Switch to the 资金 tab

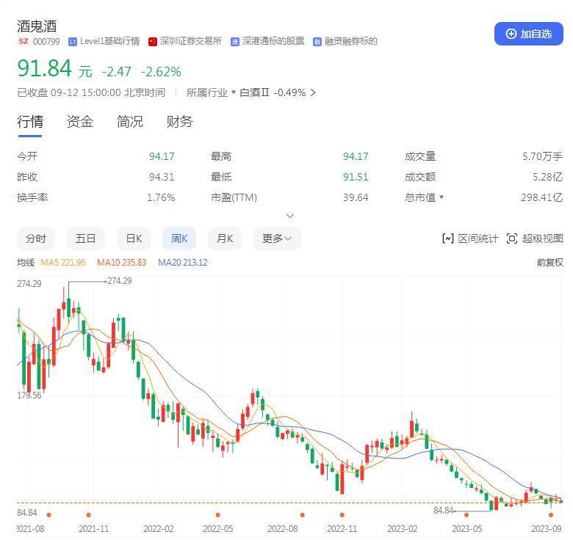[79, 122]
